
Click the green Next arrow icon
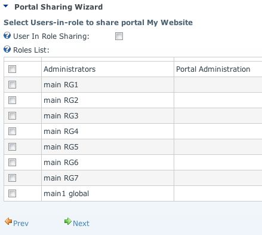68,221
